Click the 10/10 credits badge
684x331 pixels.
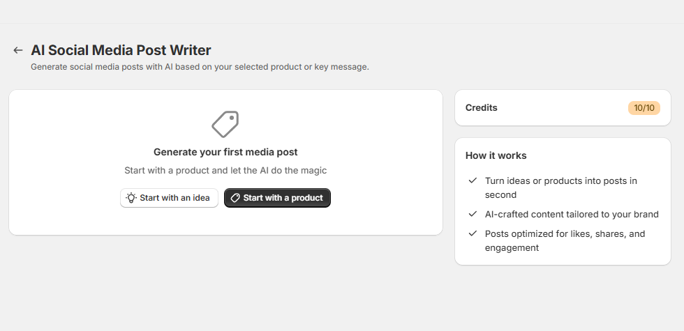644,108
